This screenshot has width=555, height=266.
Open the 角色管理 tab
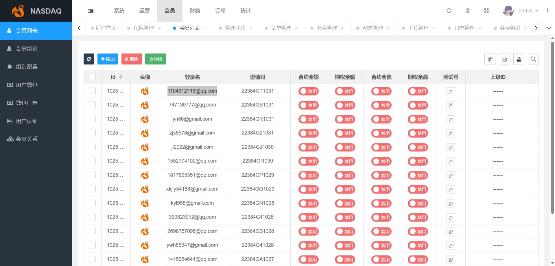[143, 28]
